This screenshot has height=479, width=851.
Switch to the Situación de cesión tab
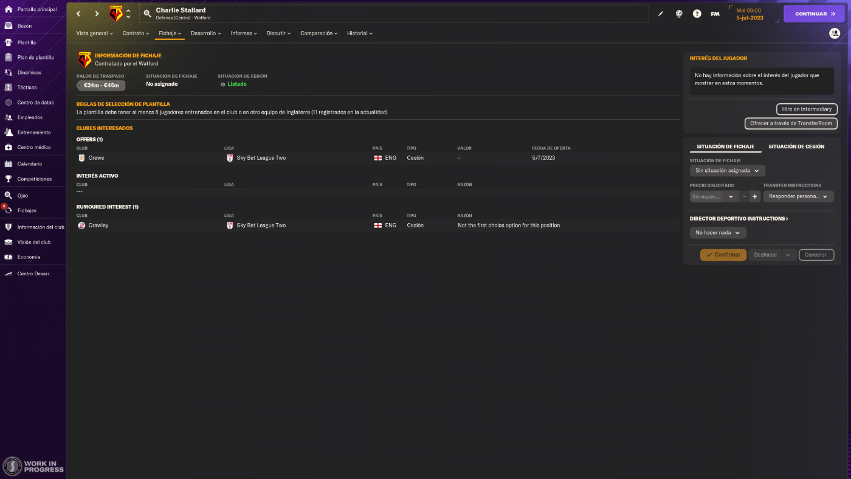pos(796,146)
